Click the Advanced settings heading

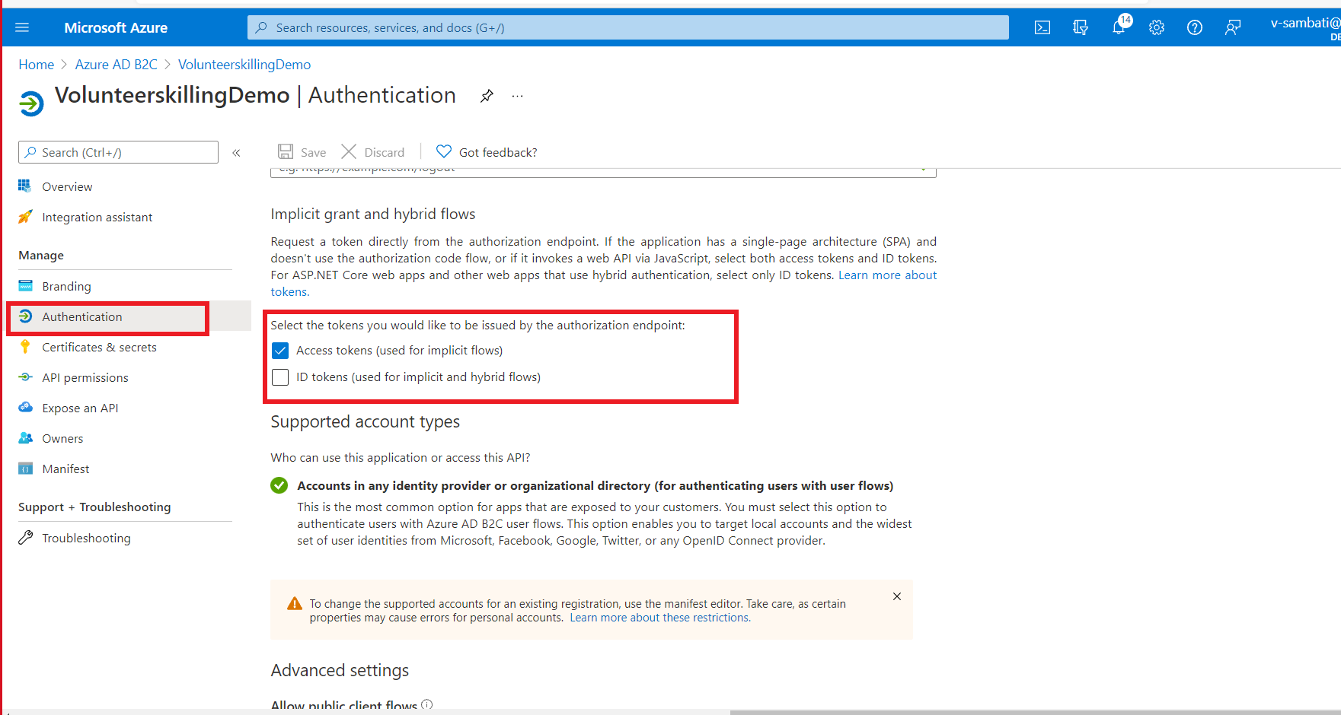340,671
